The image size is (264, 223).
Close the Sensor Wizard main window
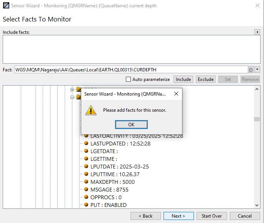[257, 5]
